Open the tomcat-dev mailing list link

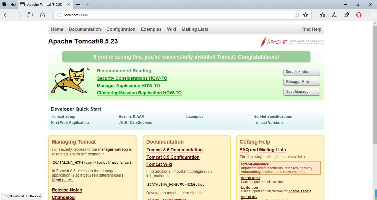tap(249, 197)
